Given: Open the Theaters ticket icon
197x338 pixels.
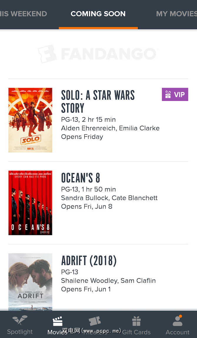Looking at the screenshot, I should point(95,321).
